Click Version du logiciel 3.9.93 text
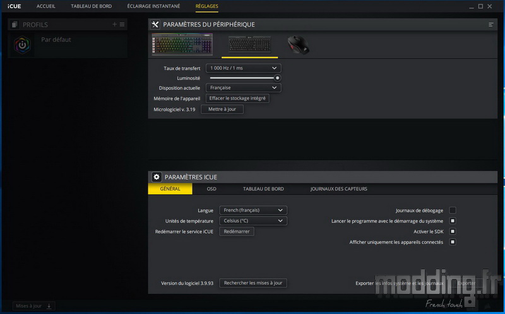 [187, 283]
